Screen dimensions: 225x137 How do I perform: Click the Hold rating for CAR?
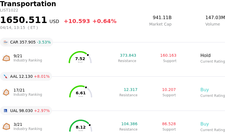coord(205,56)
